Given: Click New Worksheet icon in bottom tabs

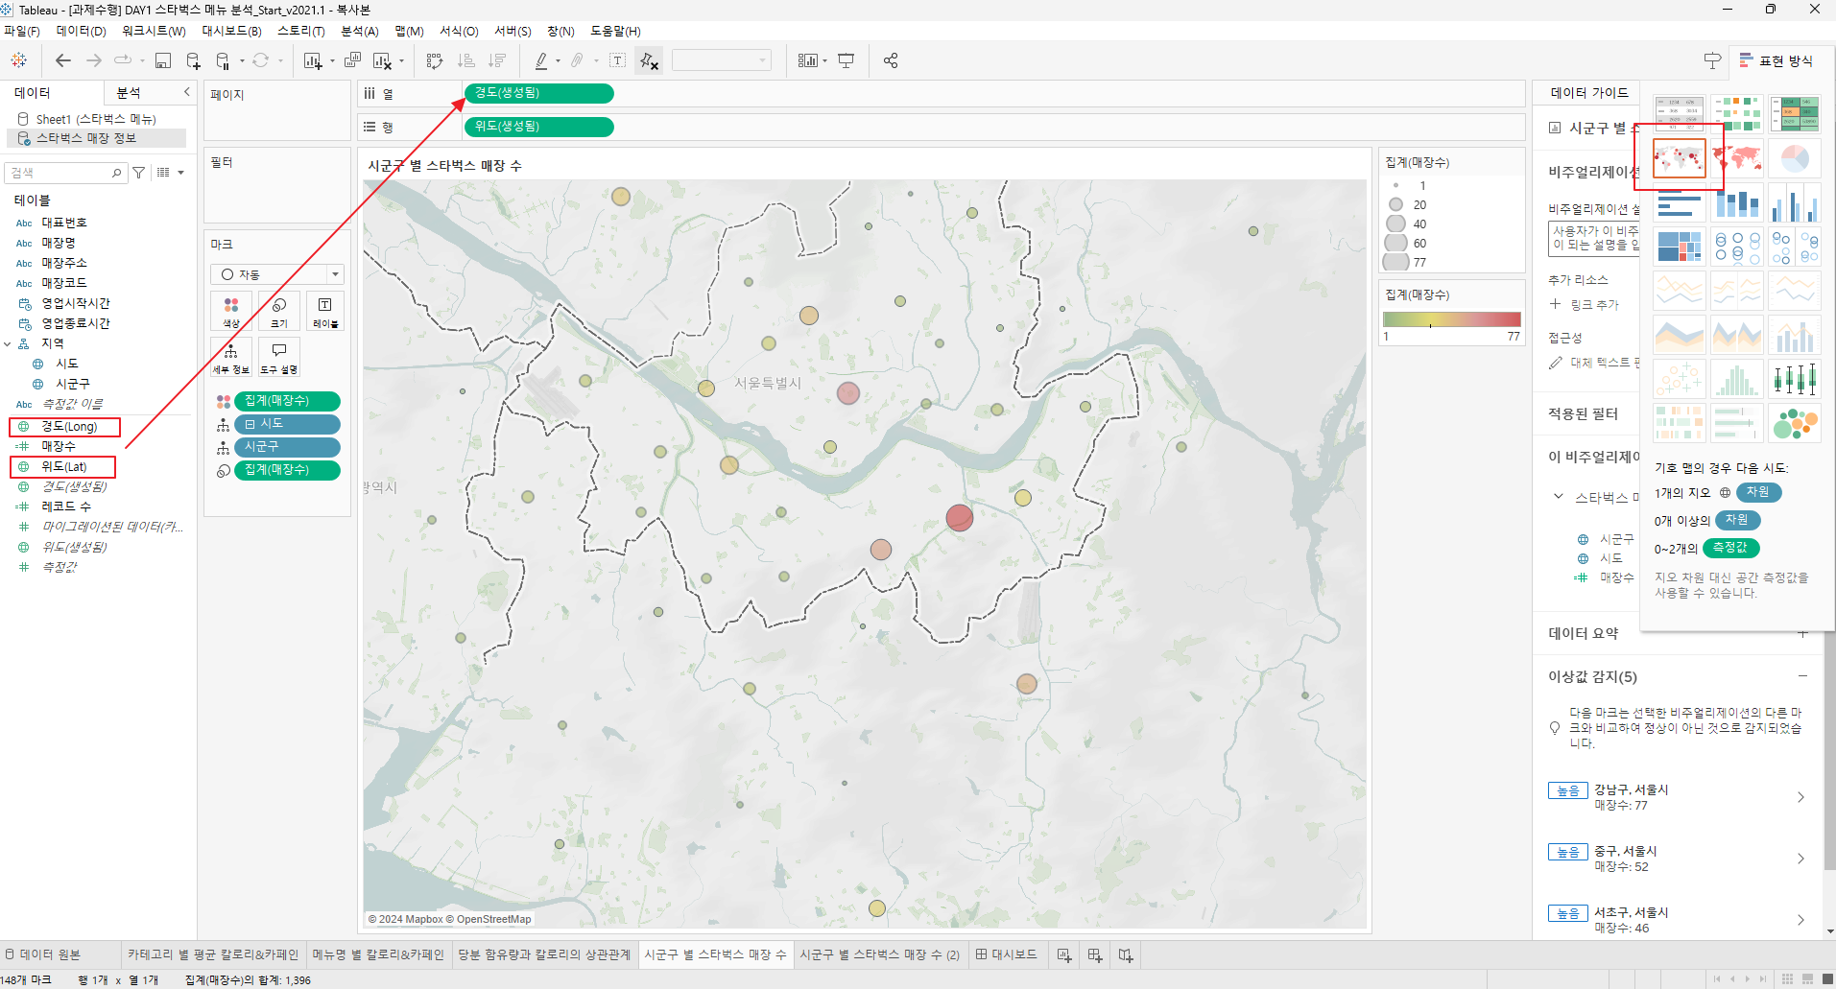Looking at the screenshot, I should (1064, 954).
